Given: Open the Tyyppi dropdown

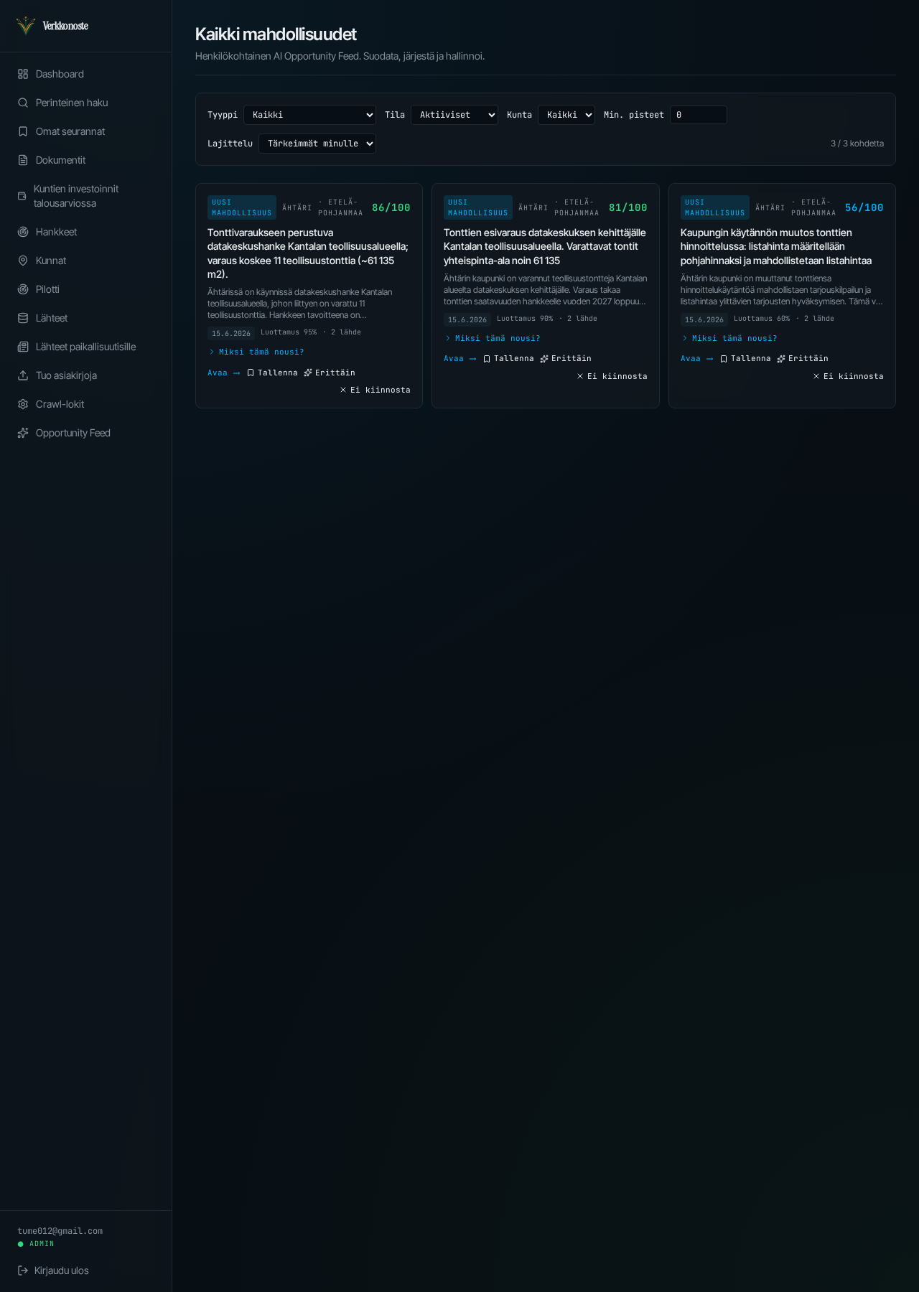Looking at the screenshot, I should pos(310,115).
